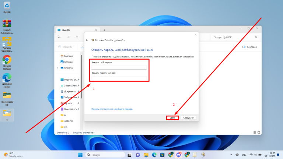
Task: Select the WinRAR archive desktop icon
Action: click(x=7, y=26)
